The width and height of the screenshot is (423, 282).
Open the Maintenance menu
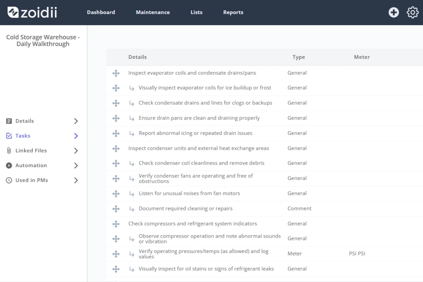pyautogui.click(x=153, y=12)
